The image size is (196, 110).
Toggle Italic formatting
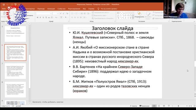tap(40, 17)
